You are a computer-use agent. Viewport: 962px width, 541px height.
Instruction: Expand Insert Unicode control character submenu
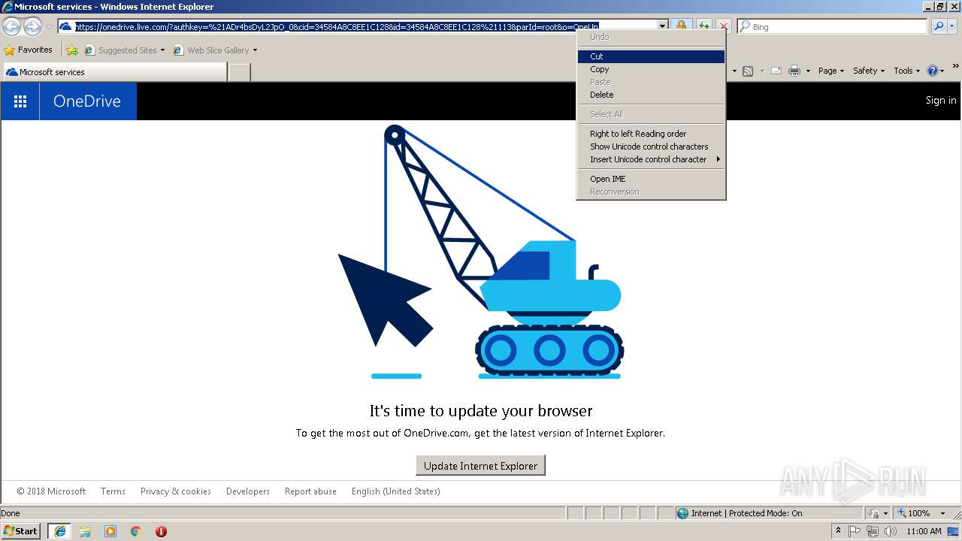[x=651, y=159]
